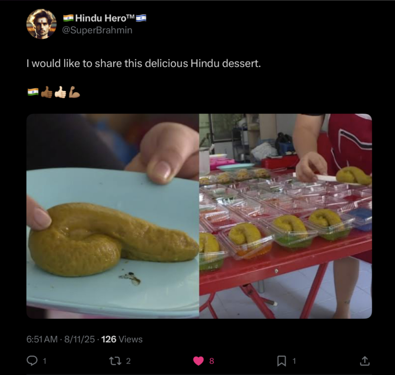This screenshot has width=395, height=375.
Task: Click the like count number 8
Action: [x=212, y=361]
